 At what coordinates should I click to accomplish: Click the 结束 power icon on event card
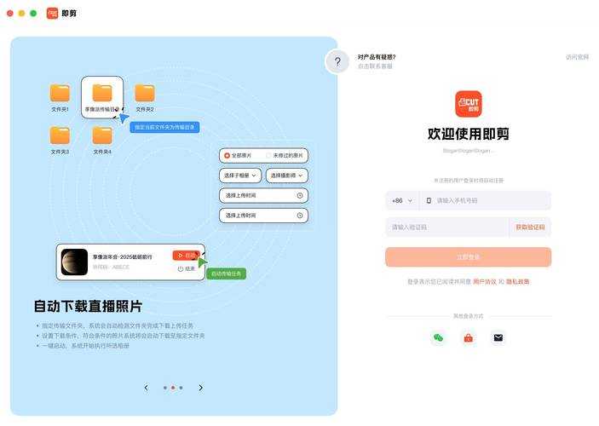[x=181, y=268]
